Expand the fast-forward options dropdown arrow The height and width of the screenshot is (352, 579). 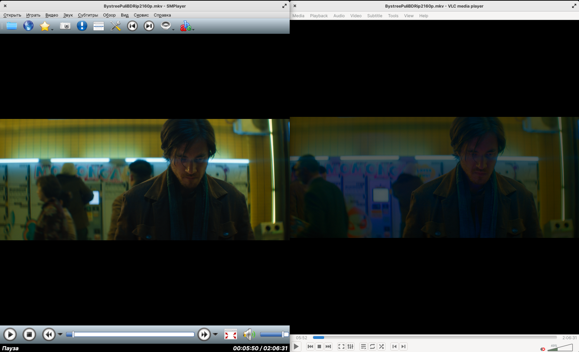[x=215, y=334]
